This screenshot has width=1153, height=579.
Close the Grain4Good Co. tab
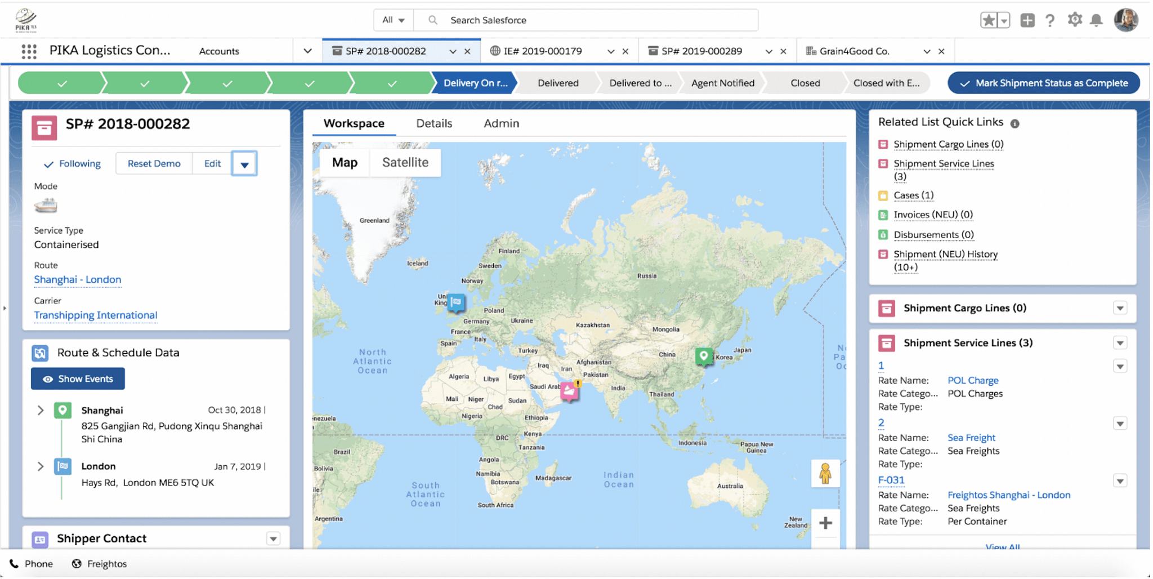pyautogui.click(x=941, y=51)
